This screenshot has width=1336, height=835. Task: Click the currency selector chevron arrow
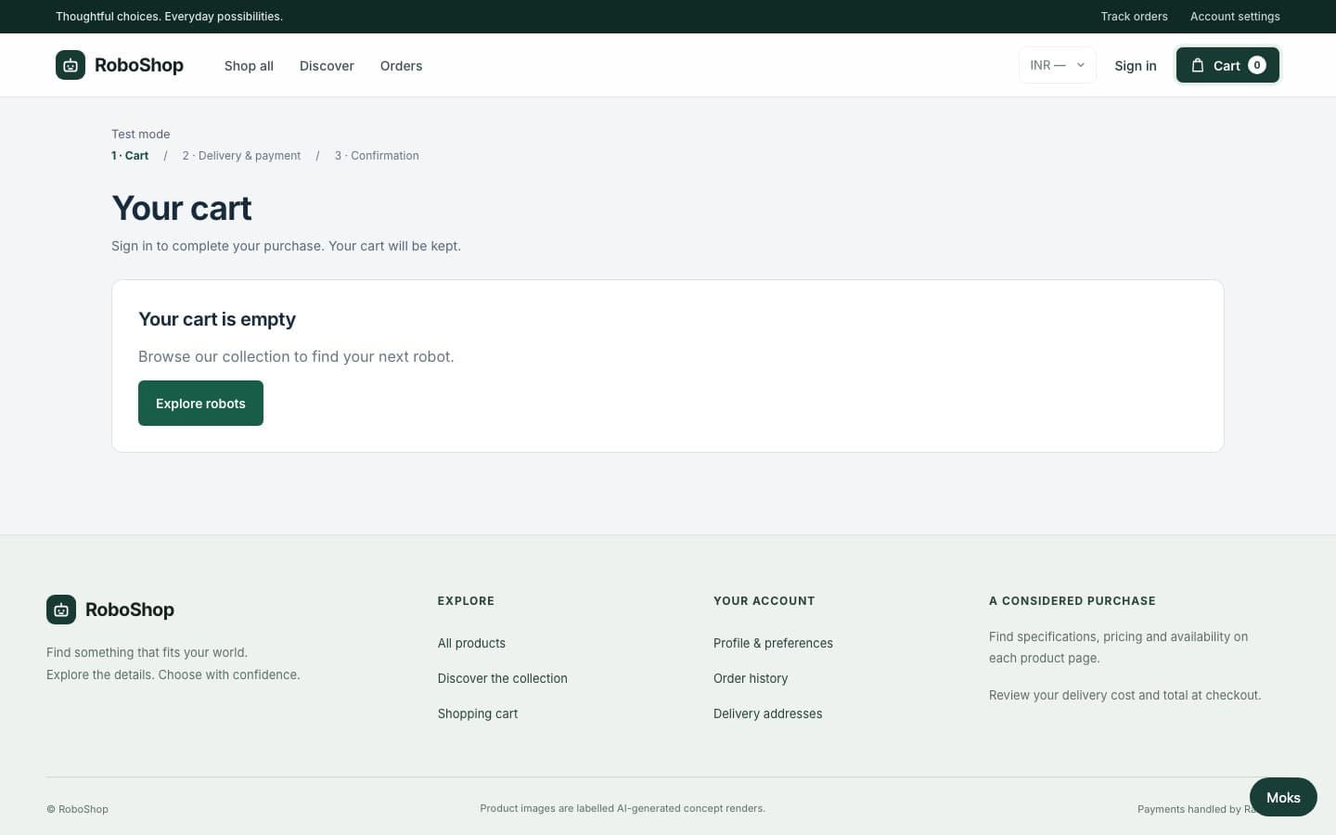pos(1081,65)
